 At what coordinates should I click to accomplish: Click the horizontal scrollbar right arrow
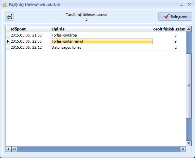[183, 149]
